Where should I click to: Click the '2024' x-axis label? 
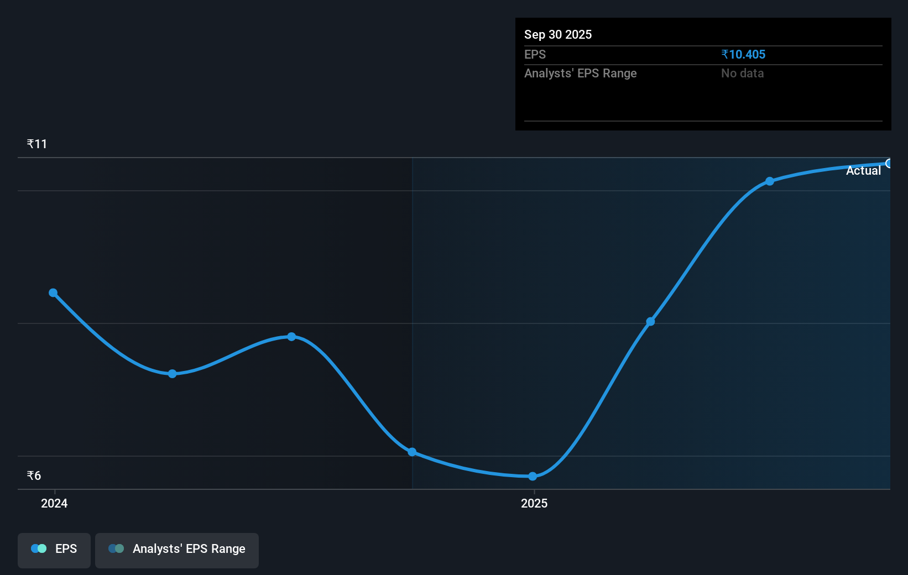tap(54, 503)
